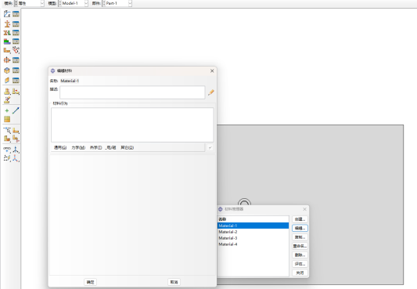Viewport: 417px width, 289px height.
Task: Open the Section Assignment Manager icon
Action: (x=16, y=33)
